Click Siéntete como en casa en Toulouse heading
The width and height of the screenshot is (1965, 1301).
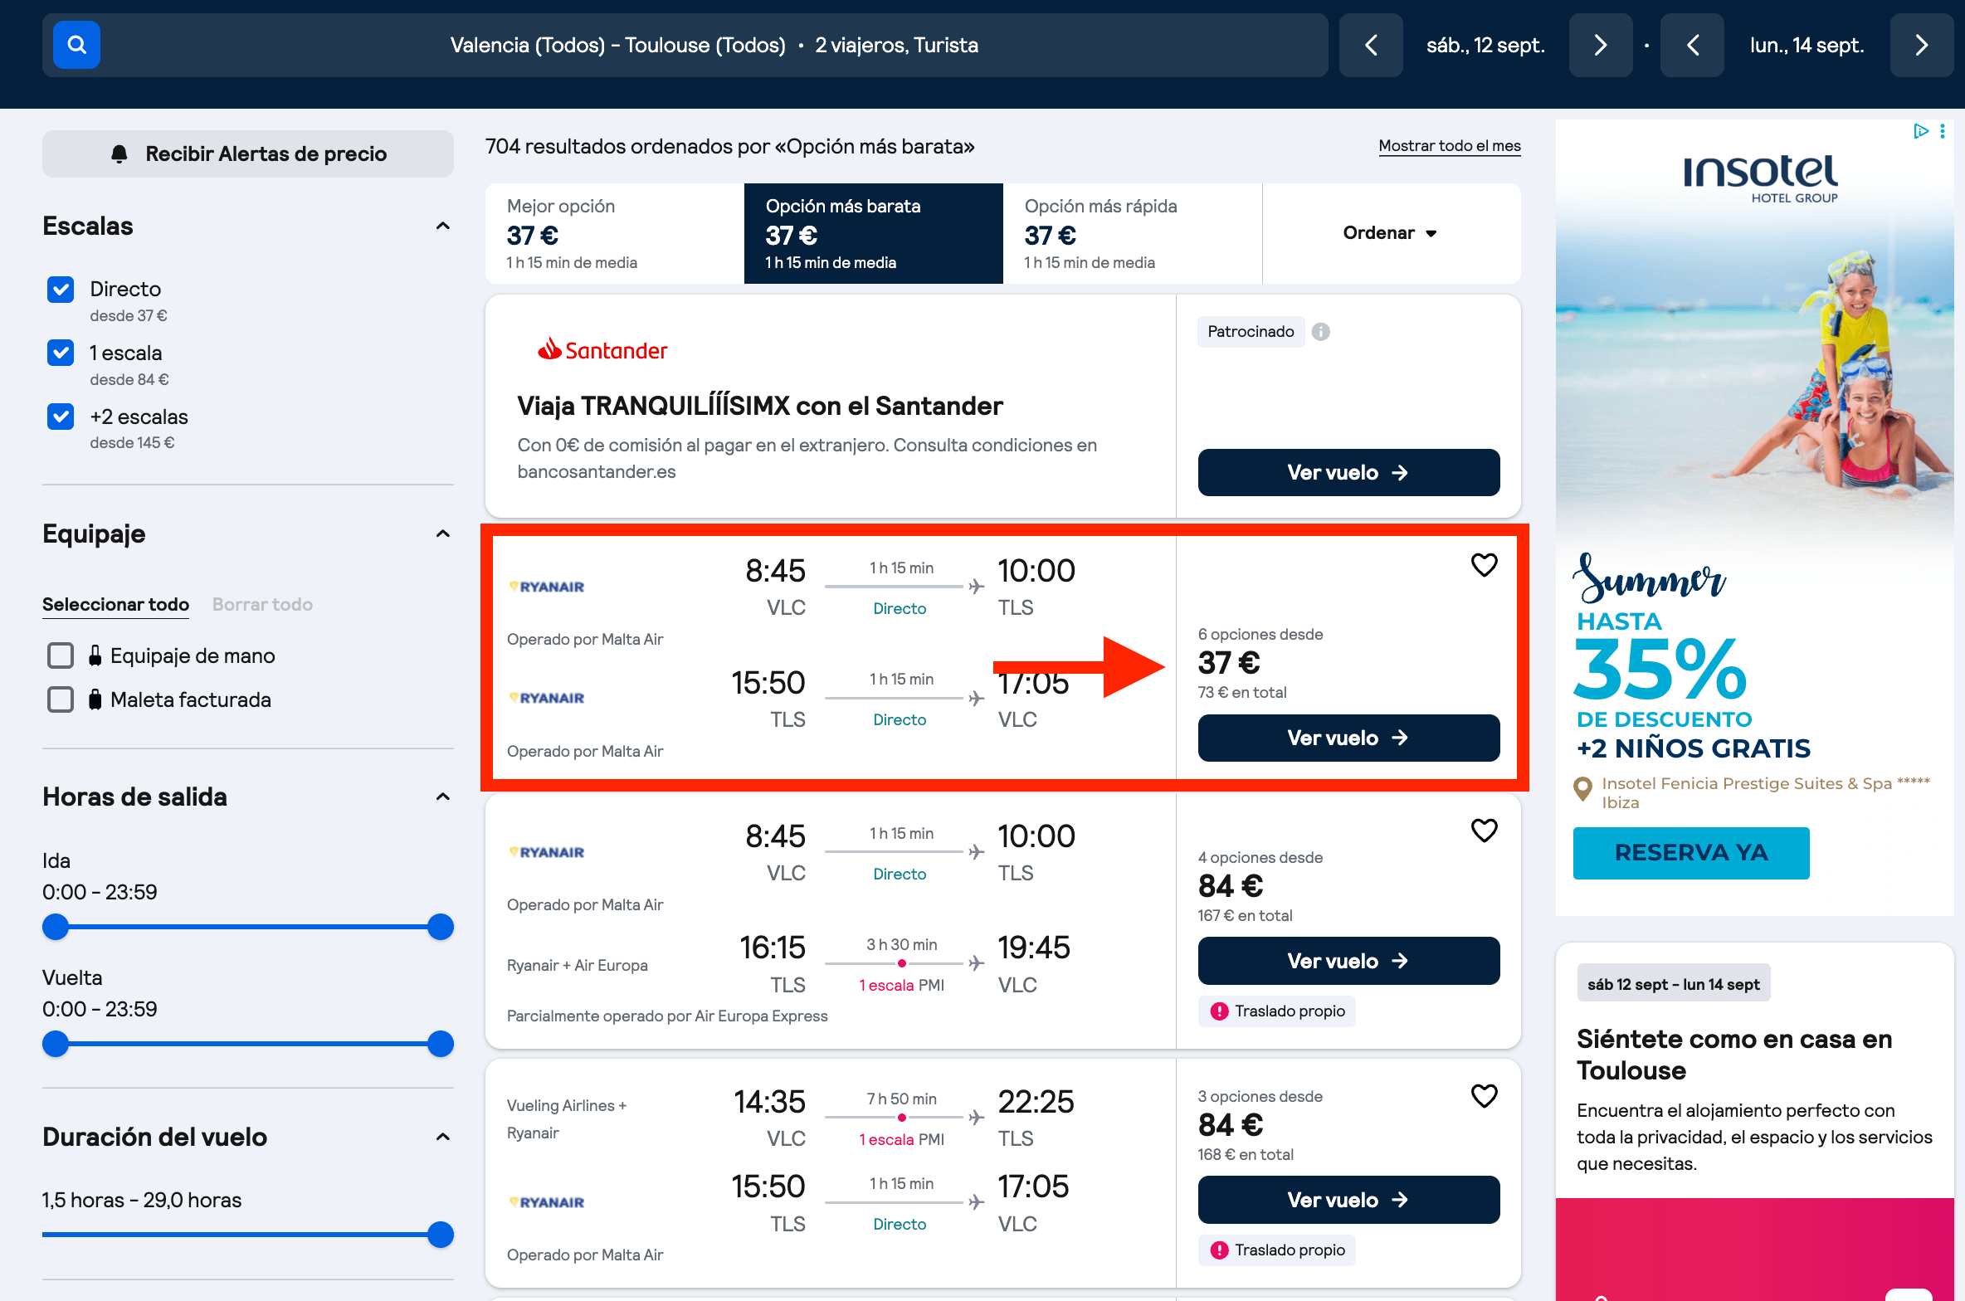click(1734, 1055)
